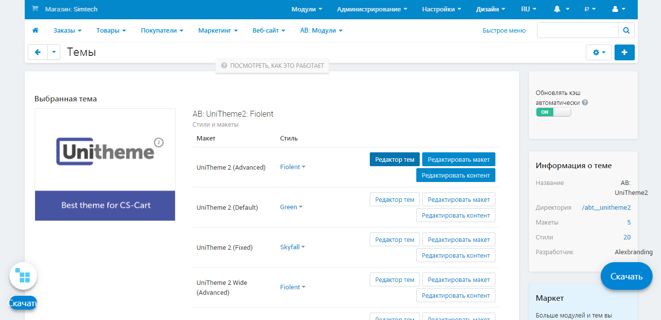Open the gear settings dropdown
Screen dimensions: 661x320
click(599, 52)
